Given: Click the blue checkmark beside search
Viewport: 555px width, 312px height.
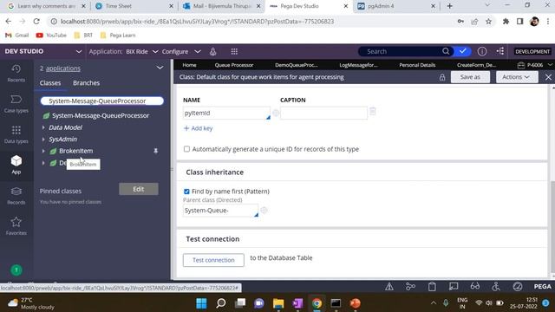Looking at the screenshot, I should (x=462, y=51).
